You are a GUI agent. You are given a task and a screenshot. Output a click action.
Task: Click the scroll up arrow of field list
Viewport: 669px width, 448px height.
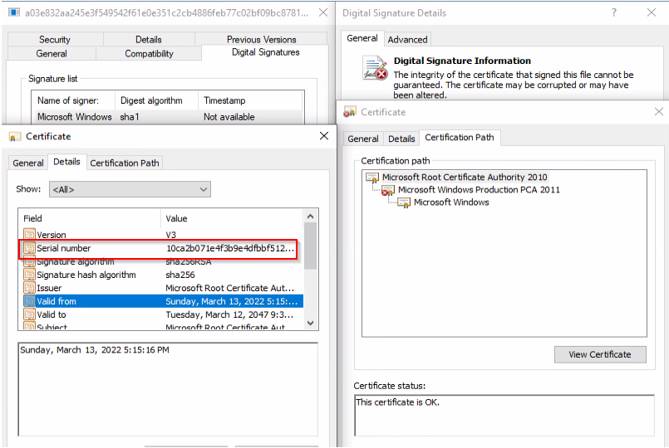coord(310,217)
